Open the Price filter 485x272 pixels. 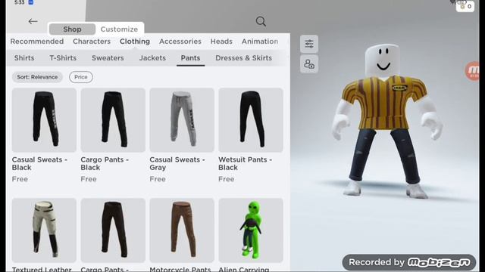point(81,77)
